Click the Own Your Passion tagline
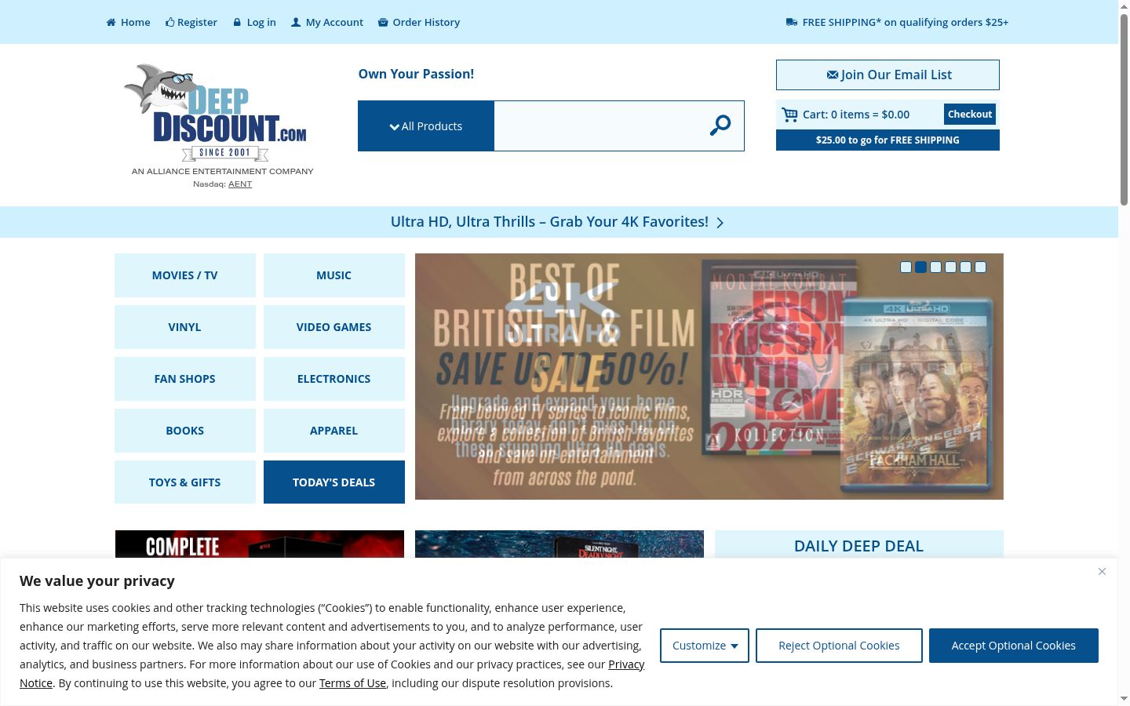 [416, 74]
